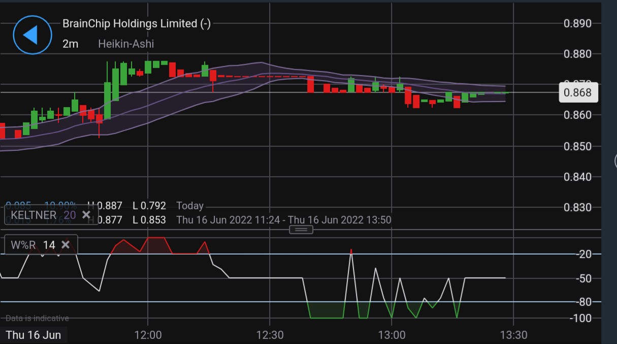Click the 0.830 price axis label
This screenshot has height=344, width=617.
578,207
